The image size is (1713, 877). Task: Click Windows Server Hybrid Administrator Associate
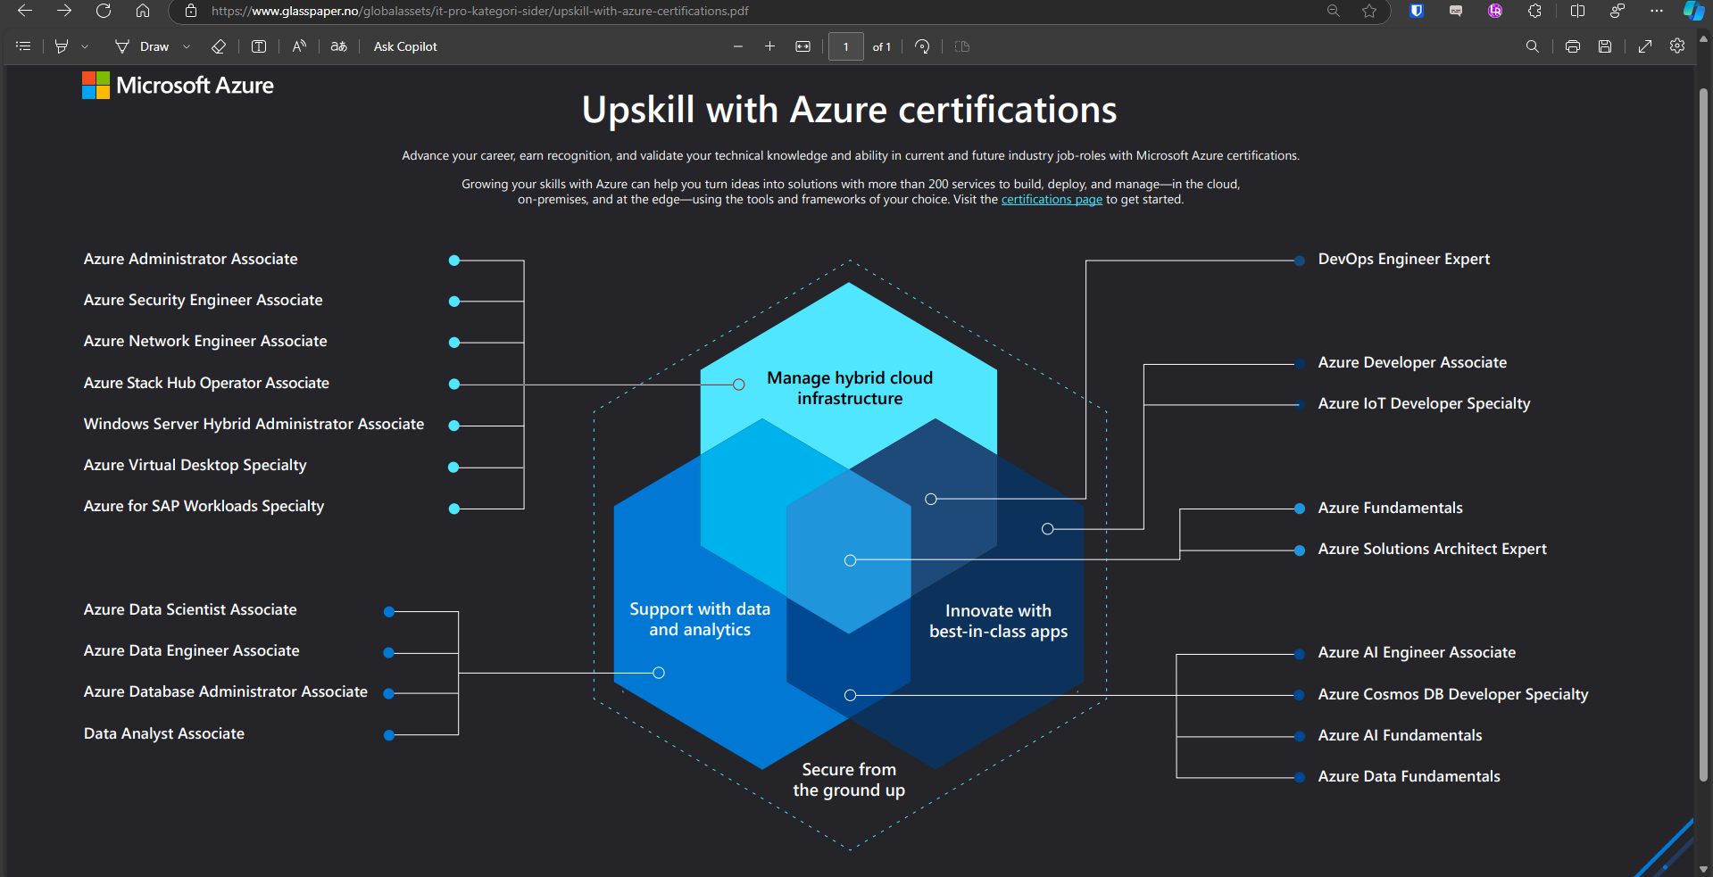click(254, 424)
